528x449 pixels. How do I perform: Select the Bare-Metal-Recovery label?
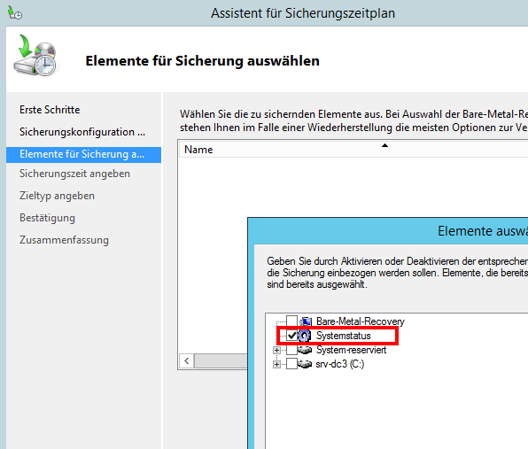pyautogui.click(x=360, y=321)
